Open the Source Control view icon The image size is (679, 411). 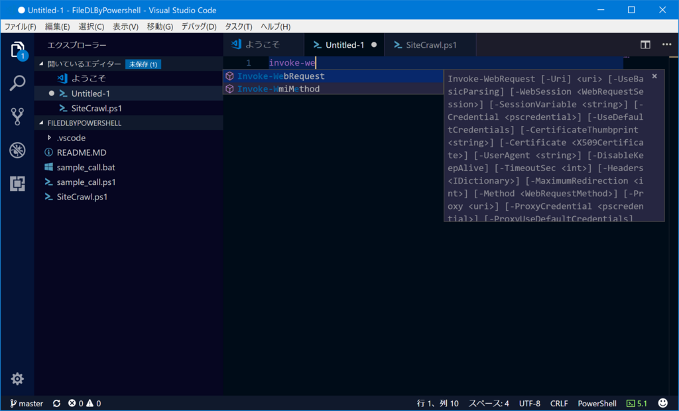[17, 117]
